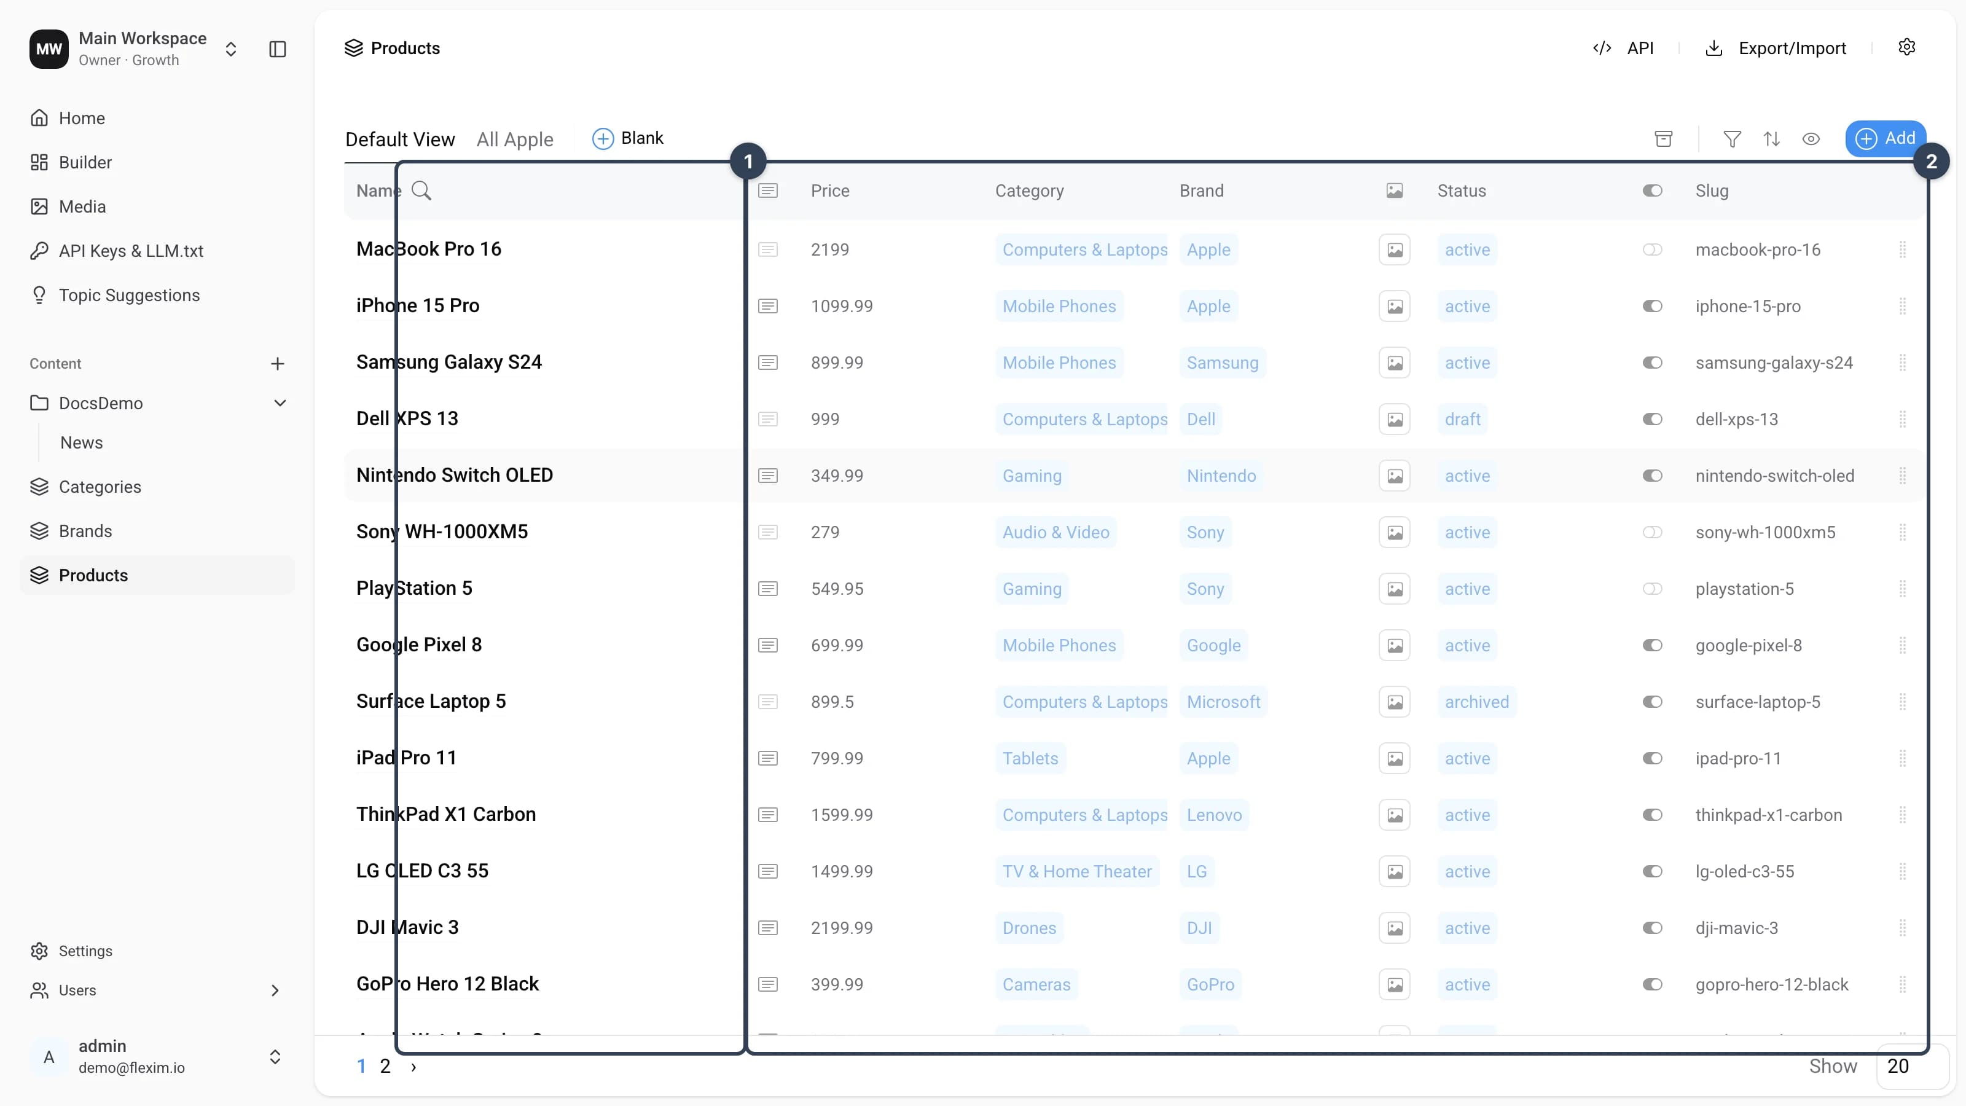Toggle switch for DJI Mavic 3 row

(1652, 927)
